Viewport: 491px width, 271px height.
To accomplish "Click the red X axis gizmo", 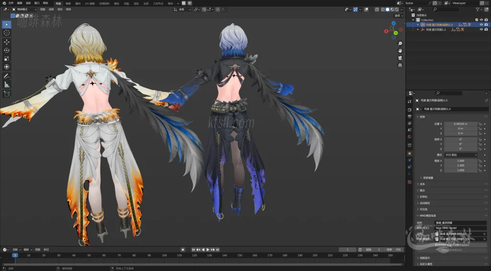I will [x=386, y=31].
